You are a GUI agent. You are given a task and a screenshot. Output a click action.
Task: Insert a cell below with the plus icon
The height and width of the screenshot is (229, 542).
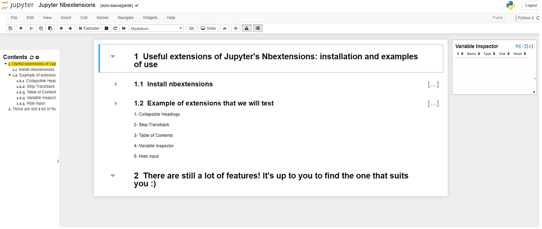pos(21,28)
